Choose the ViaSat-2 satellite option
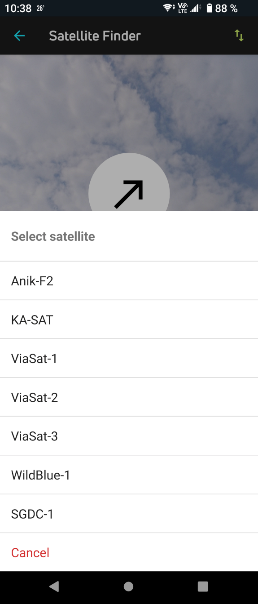The height and width of the screenshot is (604, 258). (129, 397)
